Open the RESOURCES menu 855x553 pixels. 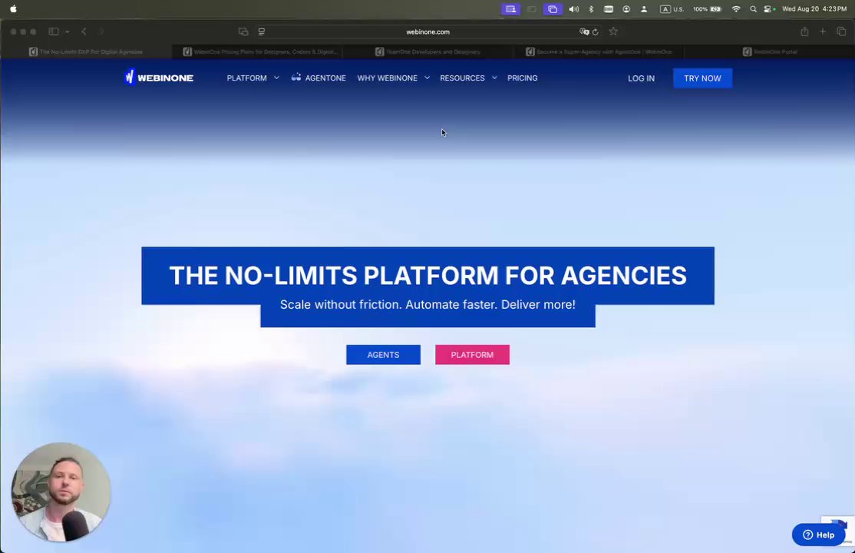tap(462, 78)
